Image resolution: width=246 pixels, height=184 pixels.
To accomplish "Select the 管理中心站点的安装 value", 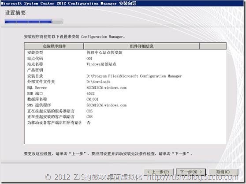I will pyautogui.click(x=104, y=53).
